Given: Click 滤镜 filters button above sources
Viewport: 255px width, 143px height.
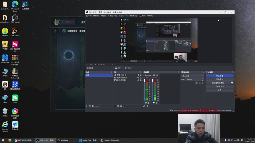Looking at the screenshot, I should (128, 68).
